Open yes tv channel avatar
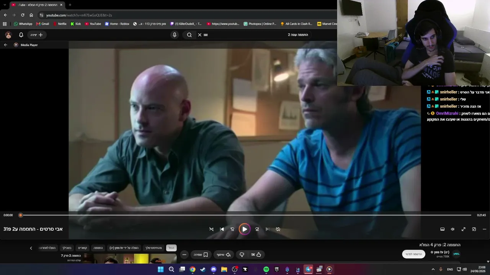490x275 pixels. (x=456, y=254)
